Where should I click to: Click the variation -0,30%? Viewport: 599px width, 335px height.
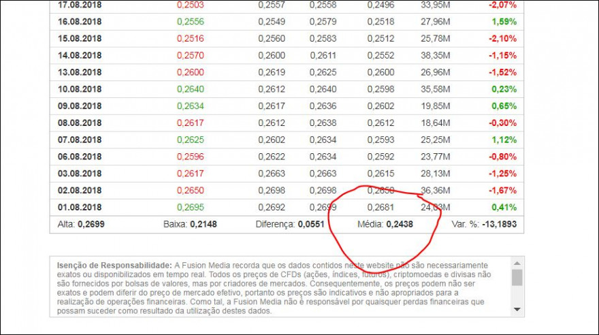[503, 123]
